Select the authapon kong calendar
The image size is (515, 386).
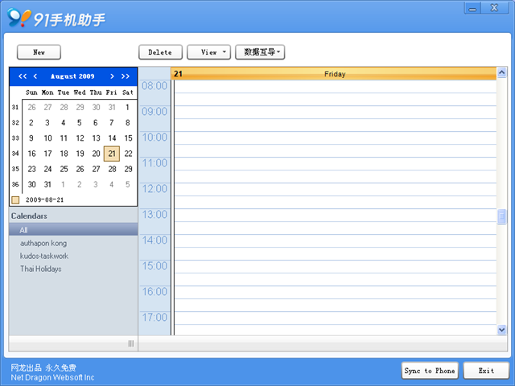coord(43,243)
